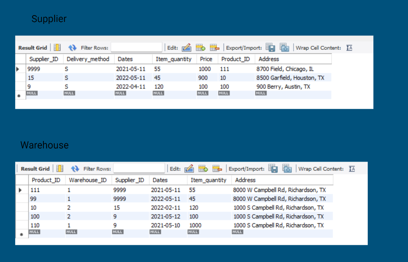Image resolution: width=408 pixels, height=262 pixels.
Task: Click Delete Selected Rows icon in Warehouse toolbar
Action: click(217, 168)
